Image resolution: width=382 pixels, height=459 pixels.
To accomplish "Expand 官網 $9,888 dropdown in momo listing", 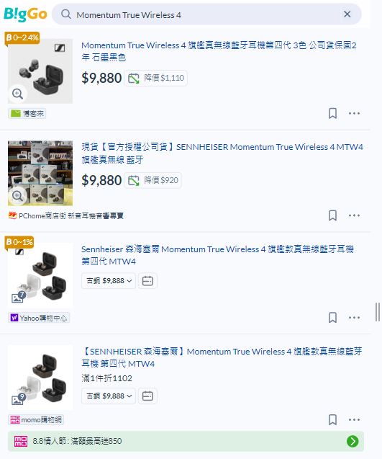I will click(109, 396).
